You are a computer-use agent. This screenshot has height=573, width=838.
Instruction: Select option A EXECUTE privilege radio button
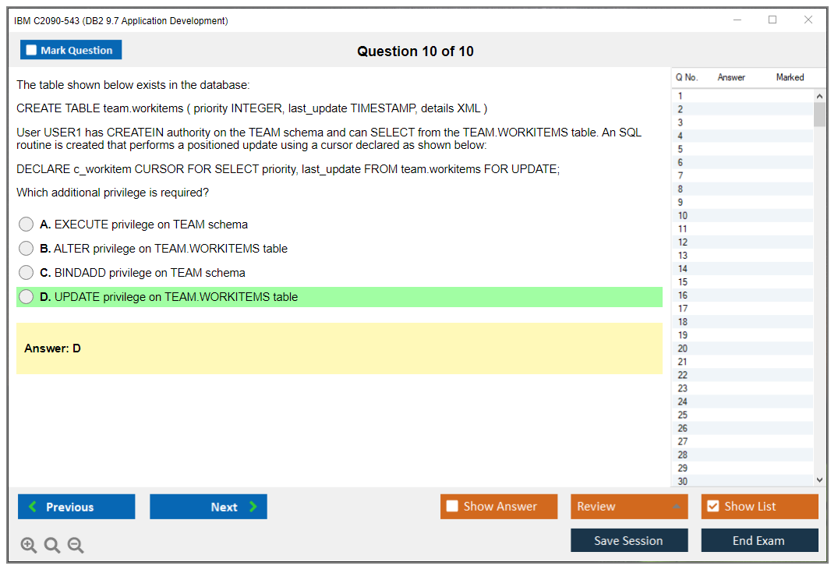click(x=26, y=225)
